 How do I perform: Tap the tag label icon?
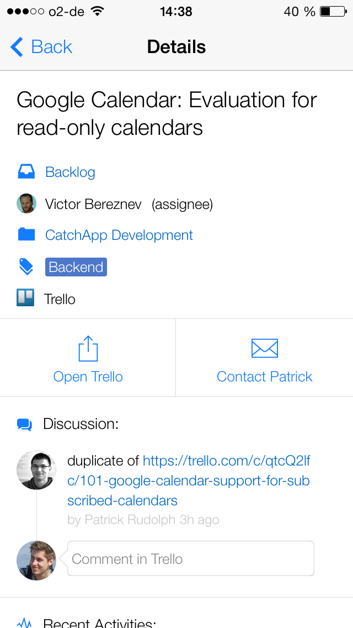point(26,267)
